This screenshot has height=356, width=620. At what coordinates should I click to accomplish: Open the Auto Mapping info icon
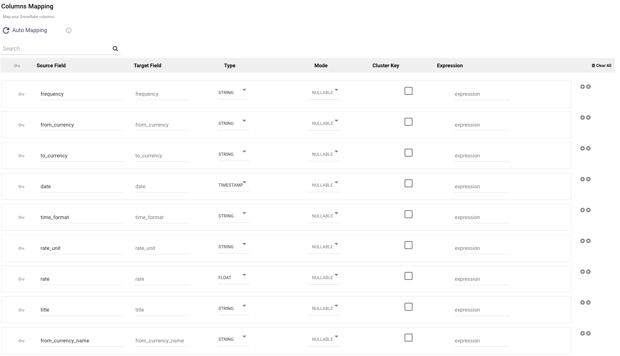click(x=68, y=30)
